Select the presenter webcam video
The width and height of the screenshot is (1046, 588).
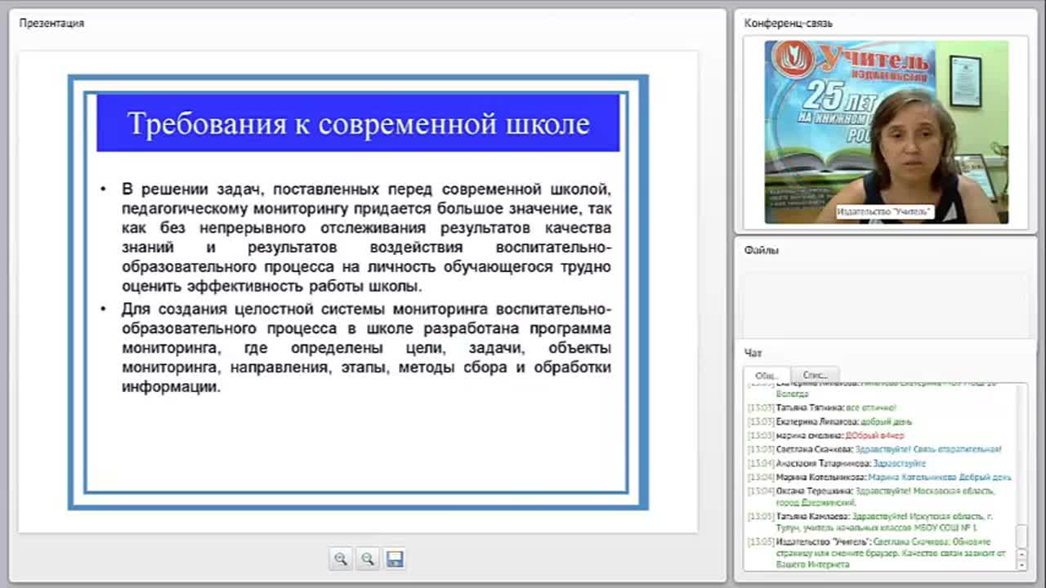tap(886, 132)
